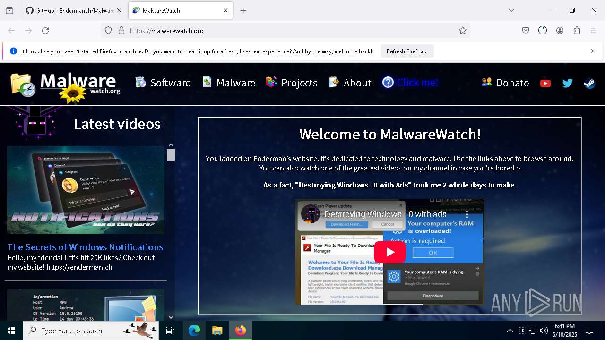Open File Explorer from taskbar
605x340 pixels.
click(217, 331)
